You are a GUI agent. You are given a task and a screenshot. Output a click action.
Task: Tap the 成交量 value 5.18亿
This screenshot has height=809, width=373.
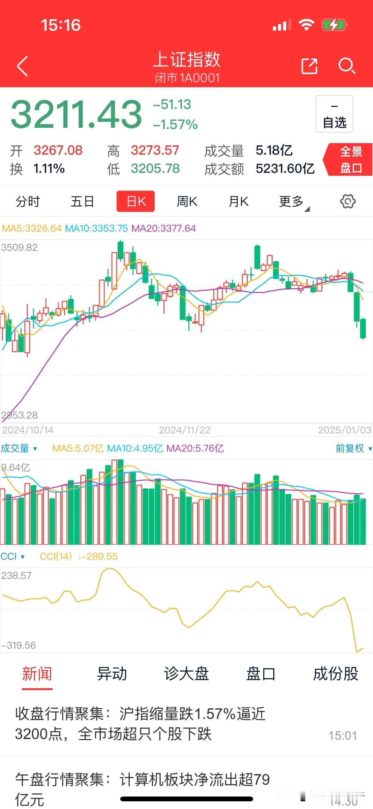[x=274, y=150]
